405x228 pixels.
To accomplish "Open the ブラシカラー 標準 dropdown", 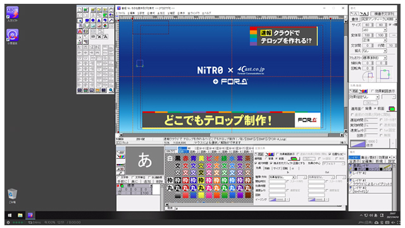I will pos(374,58).
